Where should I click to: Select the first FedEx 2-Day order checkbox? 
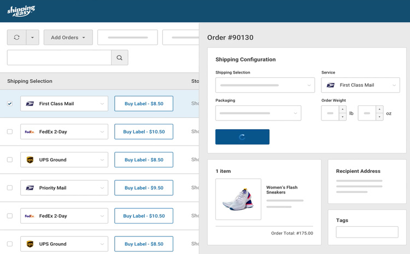tap(10, 132)
